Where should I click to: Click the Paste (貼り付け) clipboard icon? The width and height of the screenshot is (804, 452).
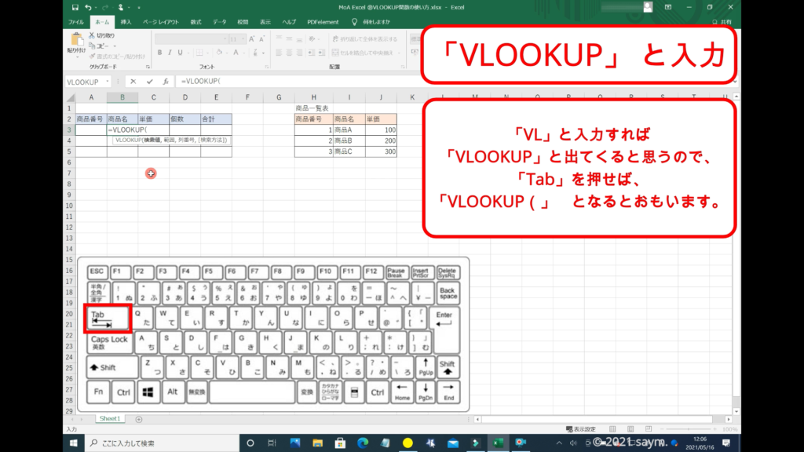click(x=77, y=41)
